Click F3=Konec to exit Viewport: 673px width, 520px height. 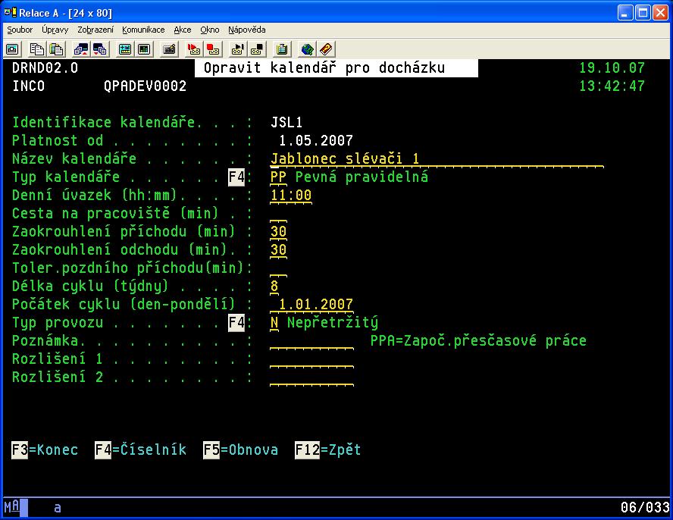45,450
